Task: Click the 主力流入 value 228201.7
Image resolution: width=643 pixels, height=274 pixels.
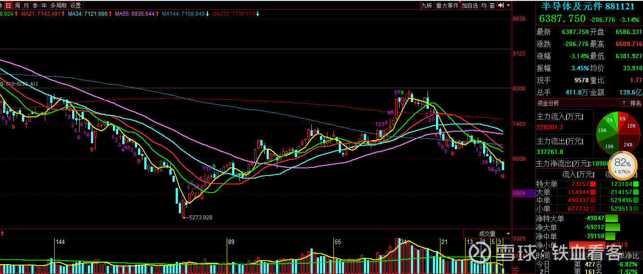Action: point(550,128)
